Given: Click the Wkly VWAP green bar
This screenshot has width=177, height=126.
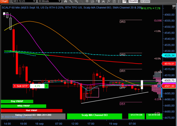Looking at the screenshot, I should coord(24,106).
